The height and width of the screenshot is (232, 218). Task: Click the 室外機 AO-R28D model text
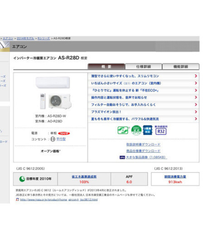pos(48,121)
